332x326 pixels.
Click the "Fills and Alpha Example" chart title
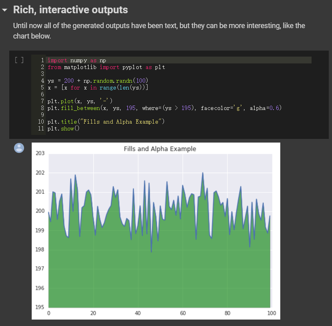(x=160, y=149)
